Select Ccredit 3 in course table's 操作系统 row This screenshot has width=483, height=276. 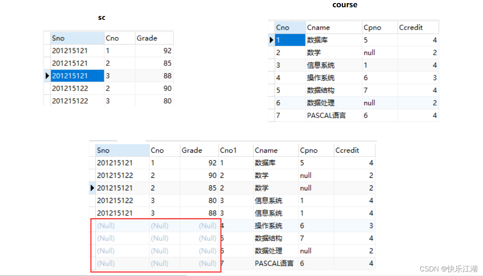pos(418,78)
